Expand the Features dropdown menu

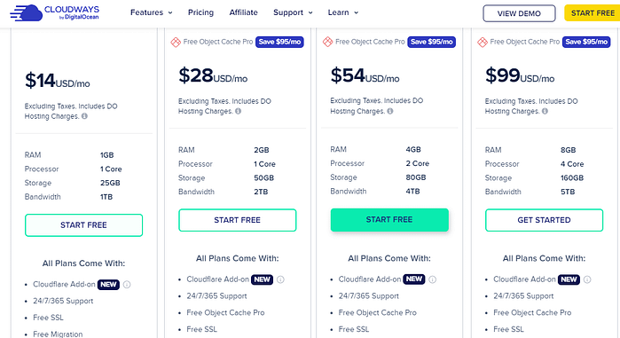pos(152,12)
